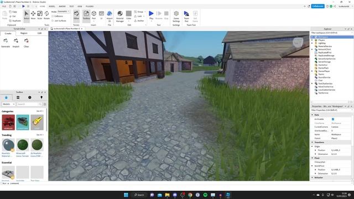The height and width of the screenshot is (199, 354).
Task: Click the quick-access play arrow in top bar
Action: [x=23, y=6]
